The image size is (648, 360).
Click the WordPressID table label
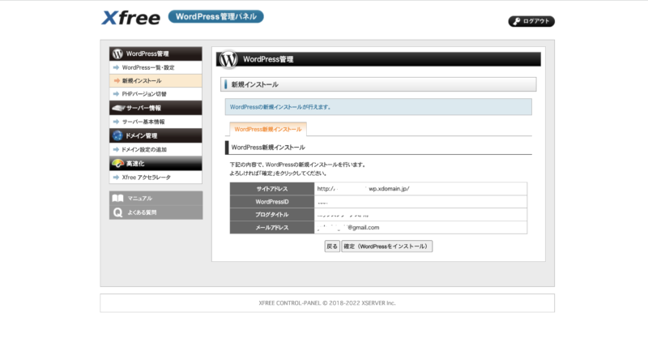(272, 202)
